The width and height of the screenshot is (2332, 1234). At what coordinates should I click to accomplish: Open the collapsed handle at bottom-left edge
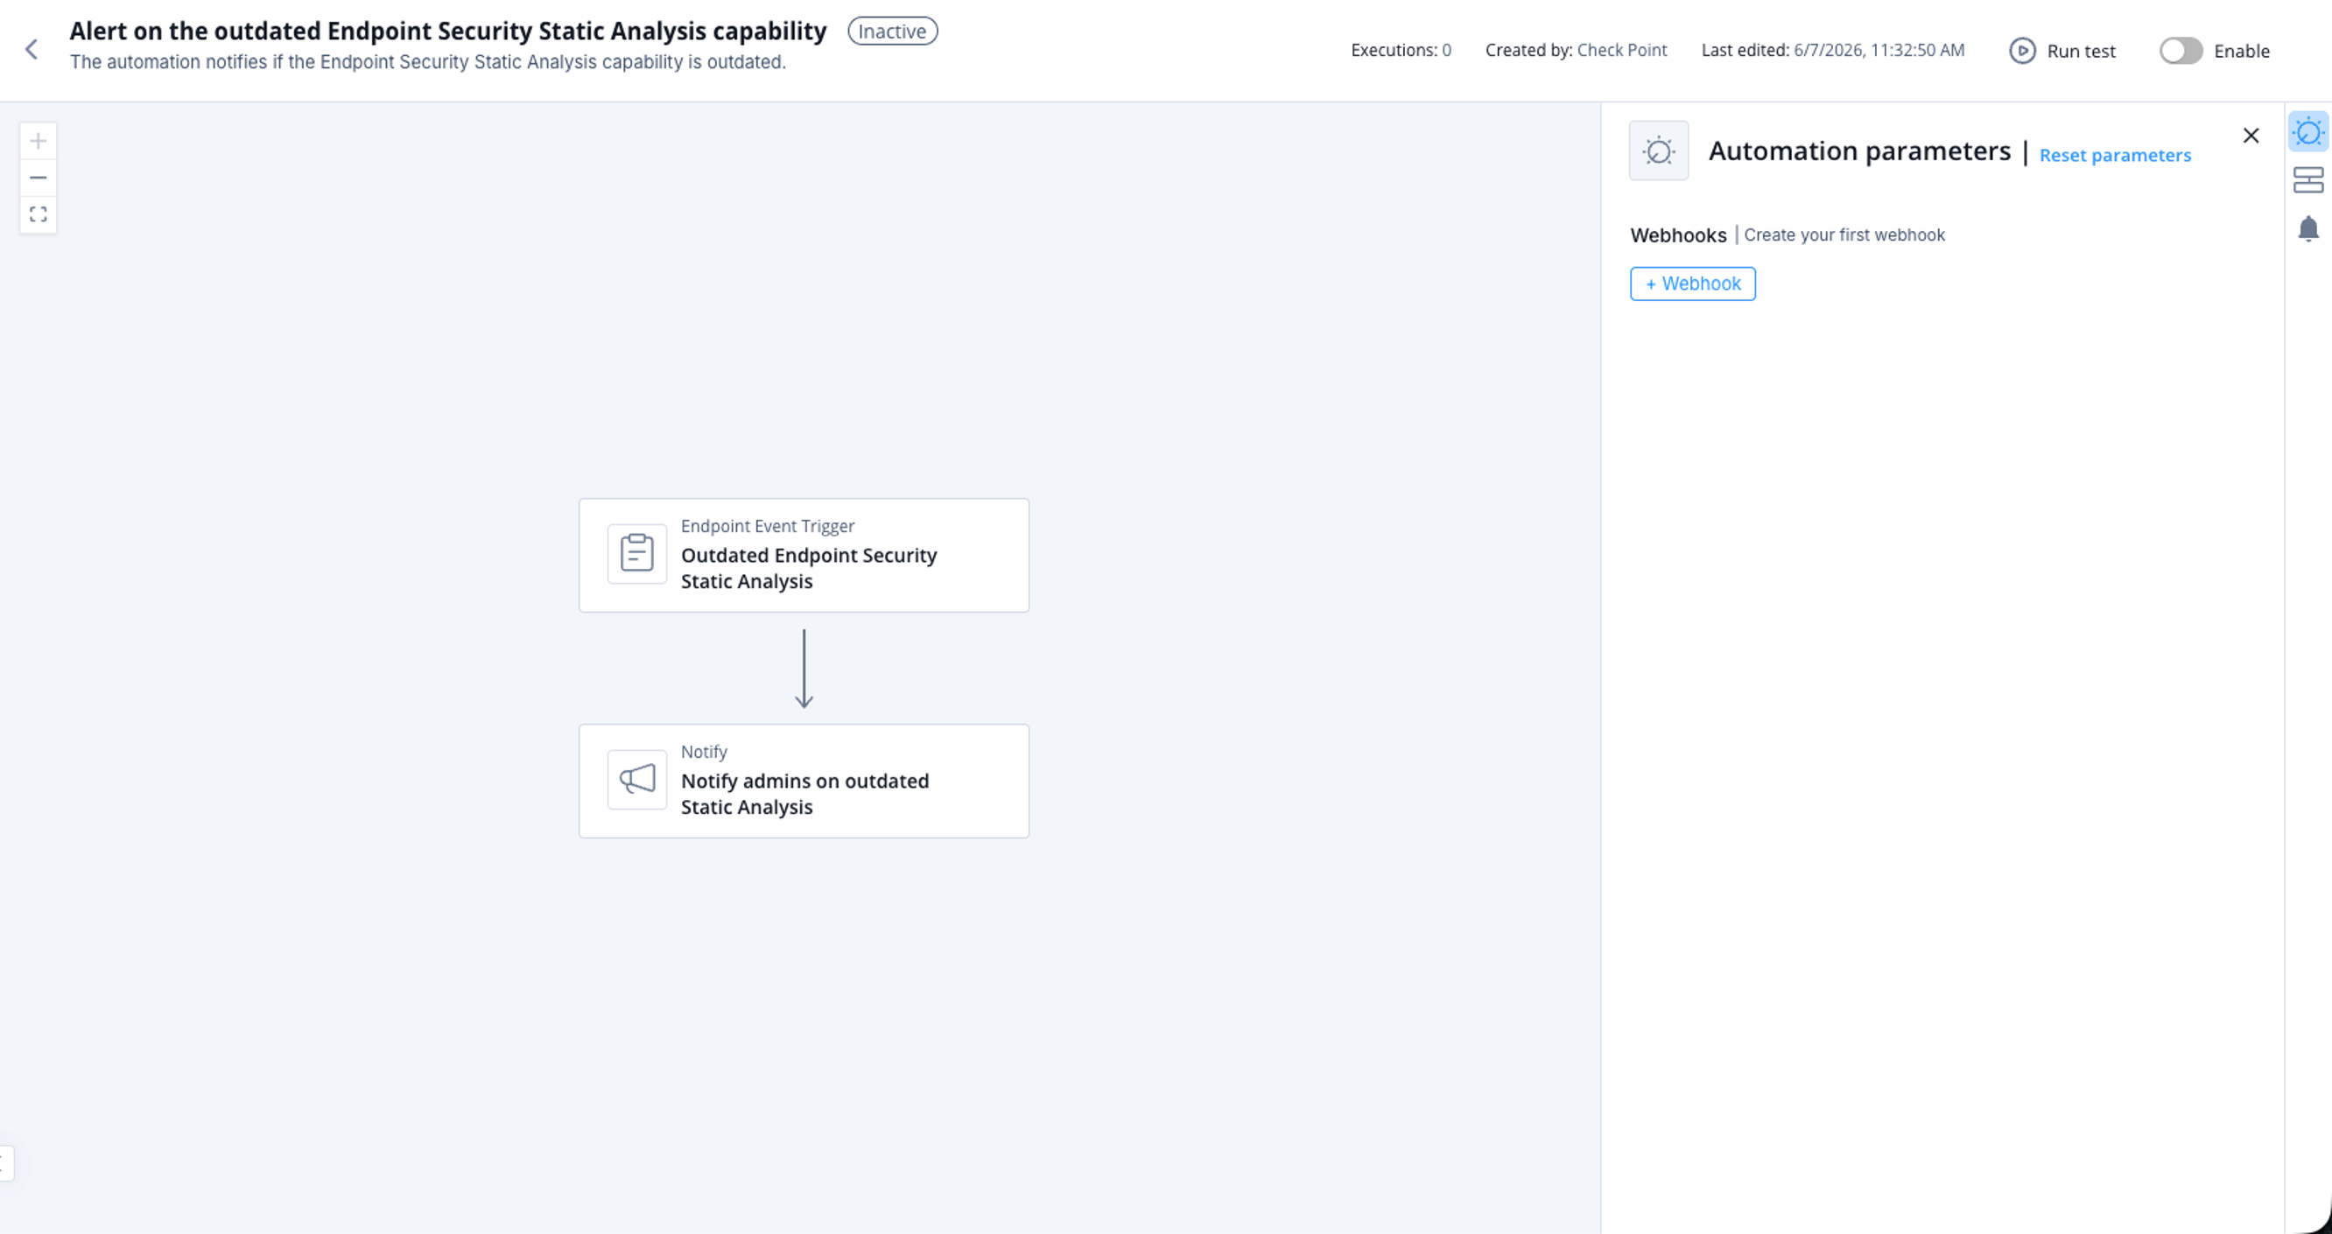click(5, 1163)
